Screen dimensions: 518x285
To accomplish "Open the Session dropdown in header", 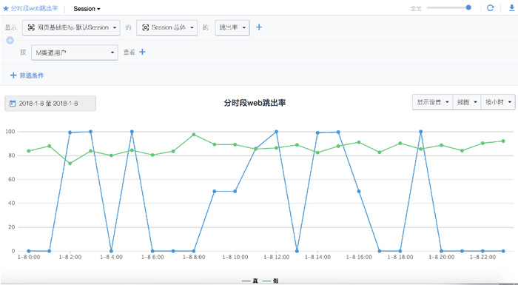I will pyautogui.click(x=87, y=9).
